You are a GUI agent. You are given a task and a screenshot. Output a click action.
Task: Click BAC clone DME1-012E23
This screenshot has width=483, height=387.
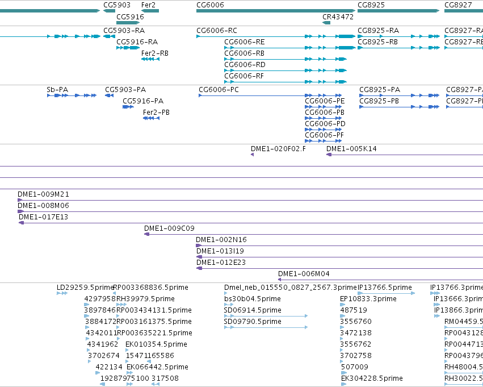point(340,269)
